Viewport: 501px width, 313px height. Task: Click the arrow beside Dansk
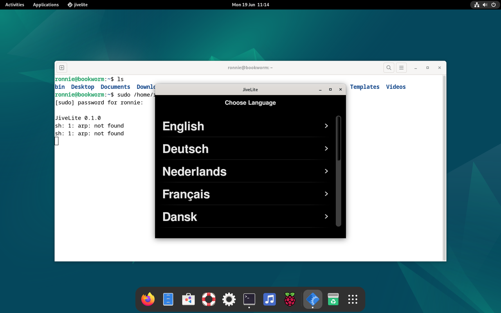pyautogui.click(x=326, y=217)
